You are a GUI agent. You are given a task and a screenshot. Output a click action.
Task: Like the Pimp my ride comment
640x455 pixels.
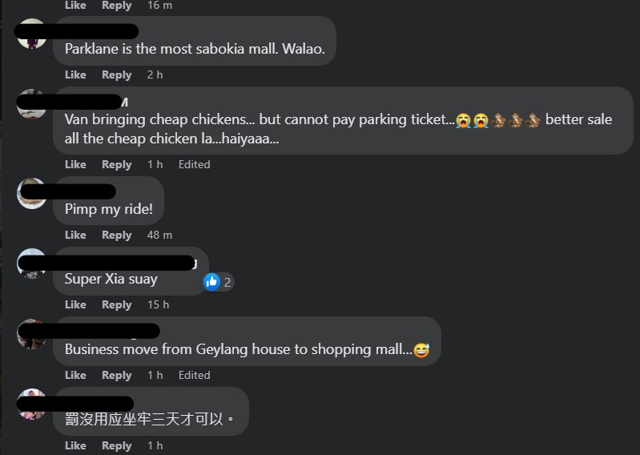coord(75,235)
